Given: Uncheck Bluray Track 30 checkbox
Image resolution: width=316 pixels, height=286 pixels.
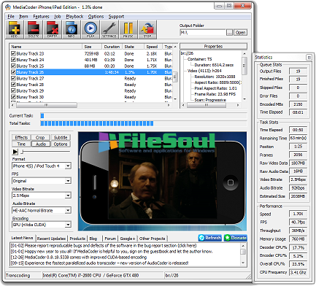Looking at the screenshot, I should point(13,97).
